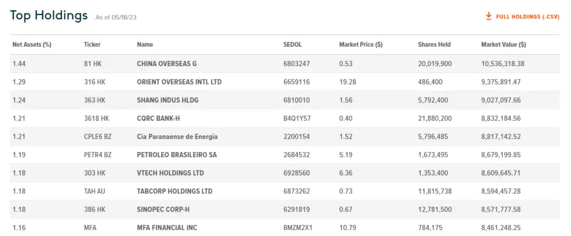
Task: Click SEDOL 6810010
Action: pos(297,100)
